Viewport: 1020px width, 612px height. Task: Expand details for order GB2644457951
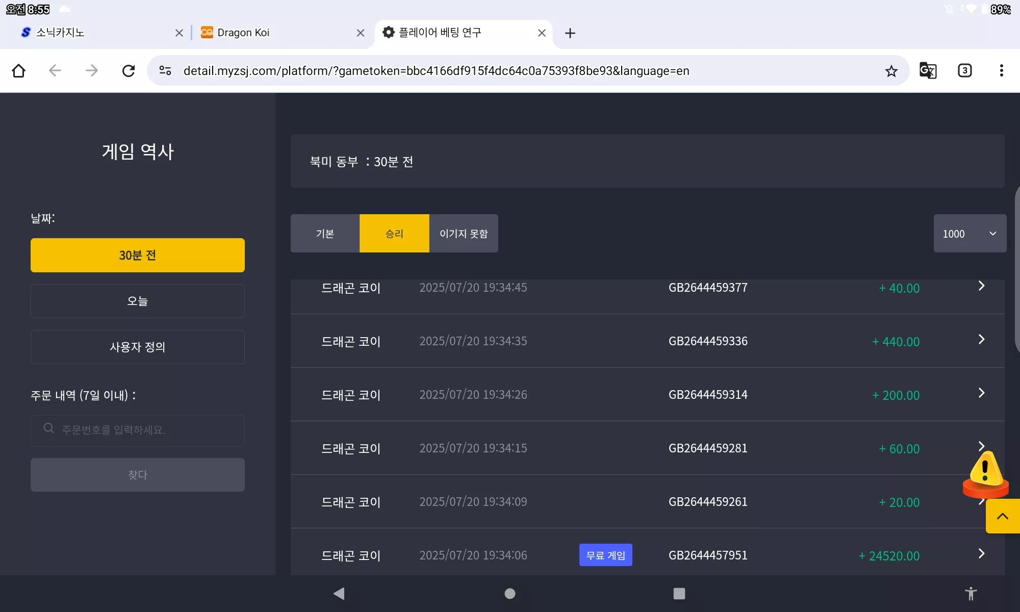tap(981, 554)
